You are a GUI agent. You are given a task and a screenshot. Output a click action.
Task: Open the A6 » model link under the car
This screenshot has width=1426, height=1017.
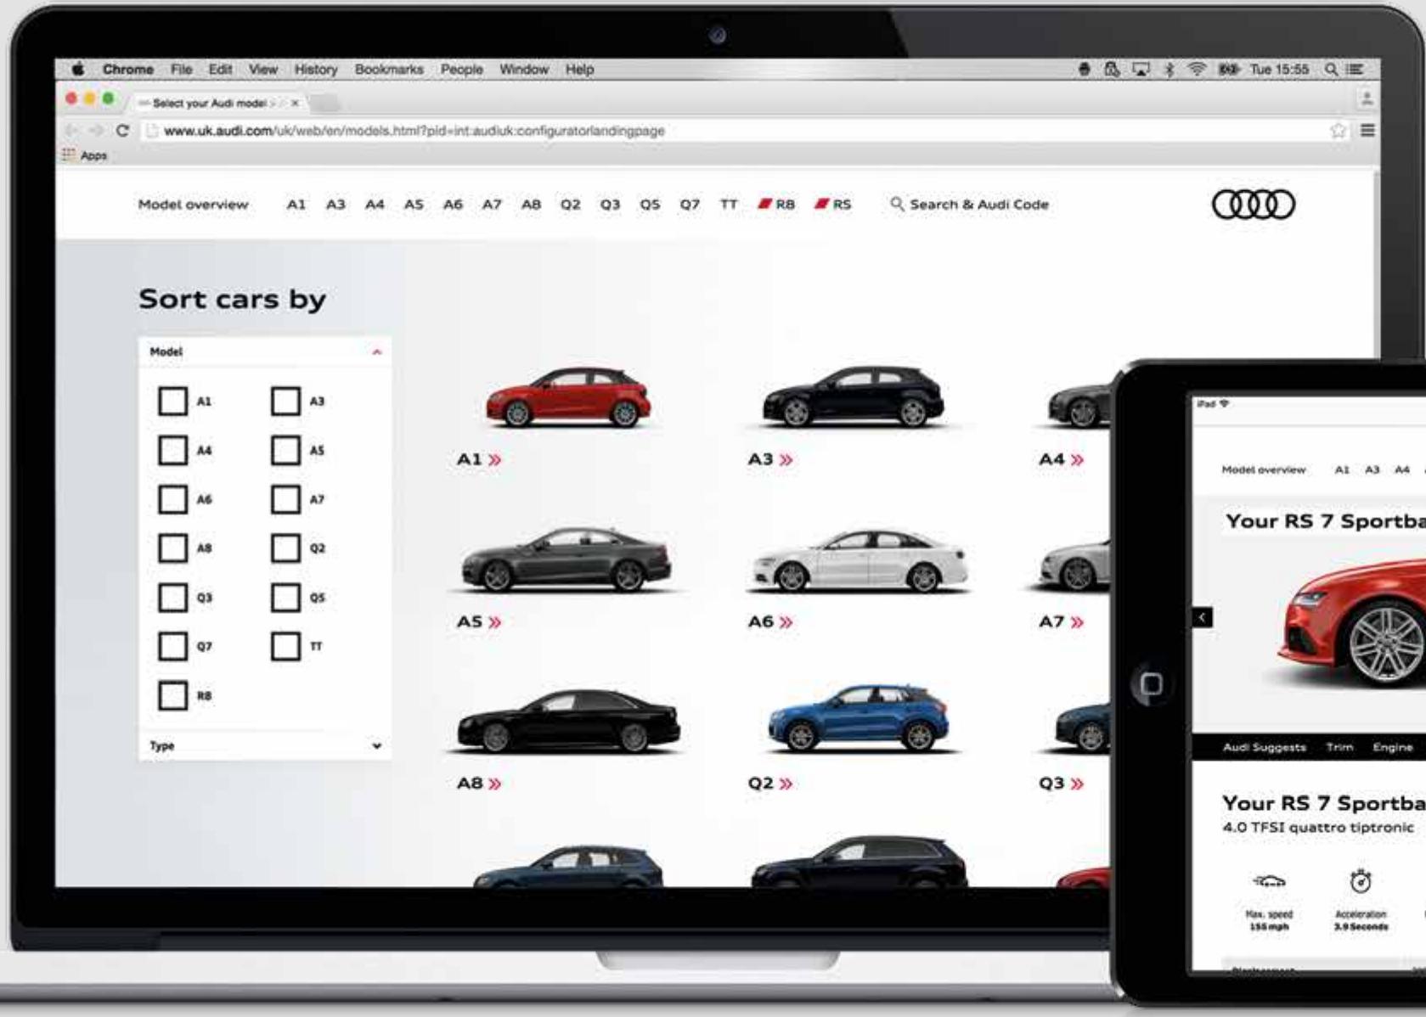(770, 622)
